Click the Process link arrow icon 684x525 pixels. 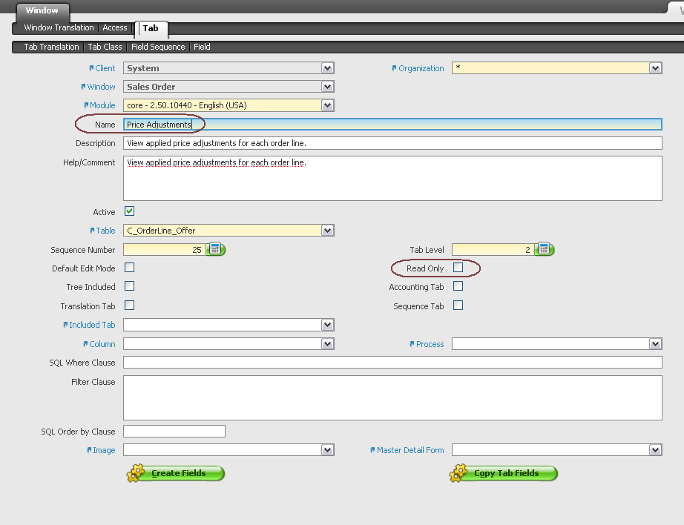coord(411,344)
